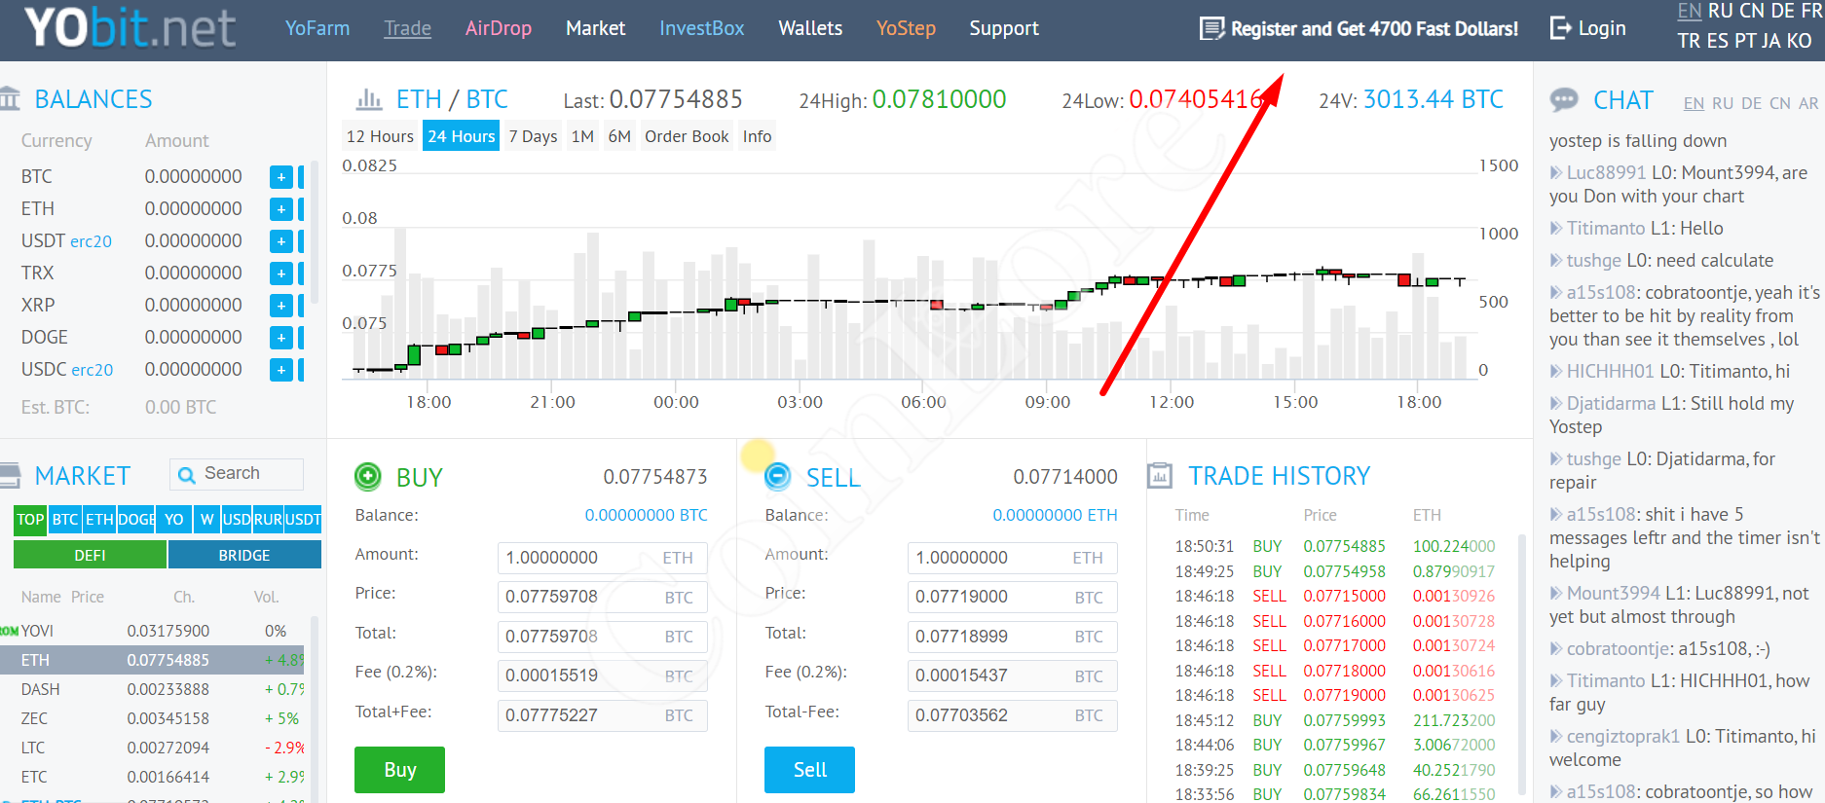Show the 6M chart range

[x=619, y=136]
